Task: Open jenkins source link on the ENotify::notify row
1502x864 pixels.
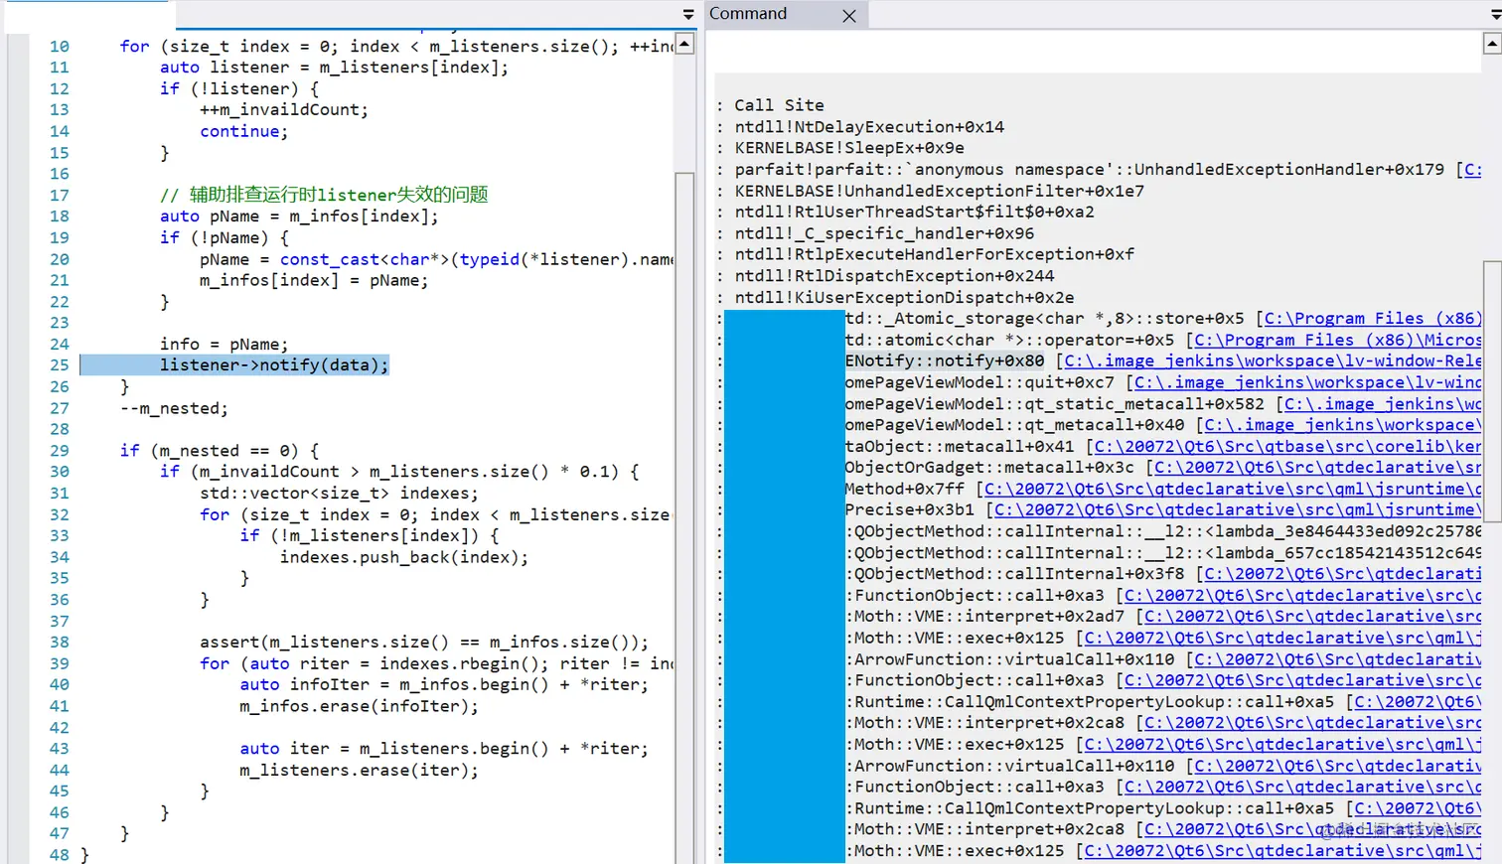Action: pos(1273,360)
